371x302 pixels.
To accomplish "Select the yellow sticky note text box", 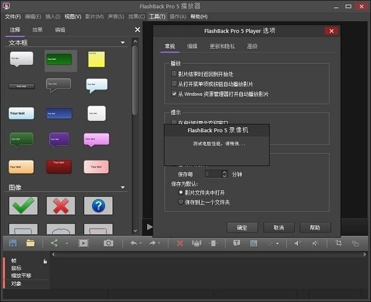I will [96, 59].
